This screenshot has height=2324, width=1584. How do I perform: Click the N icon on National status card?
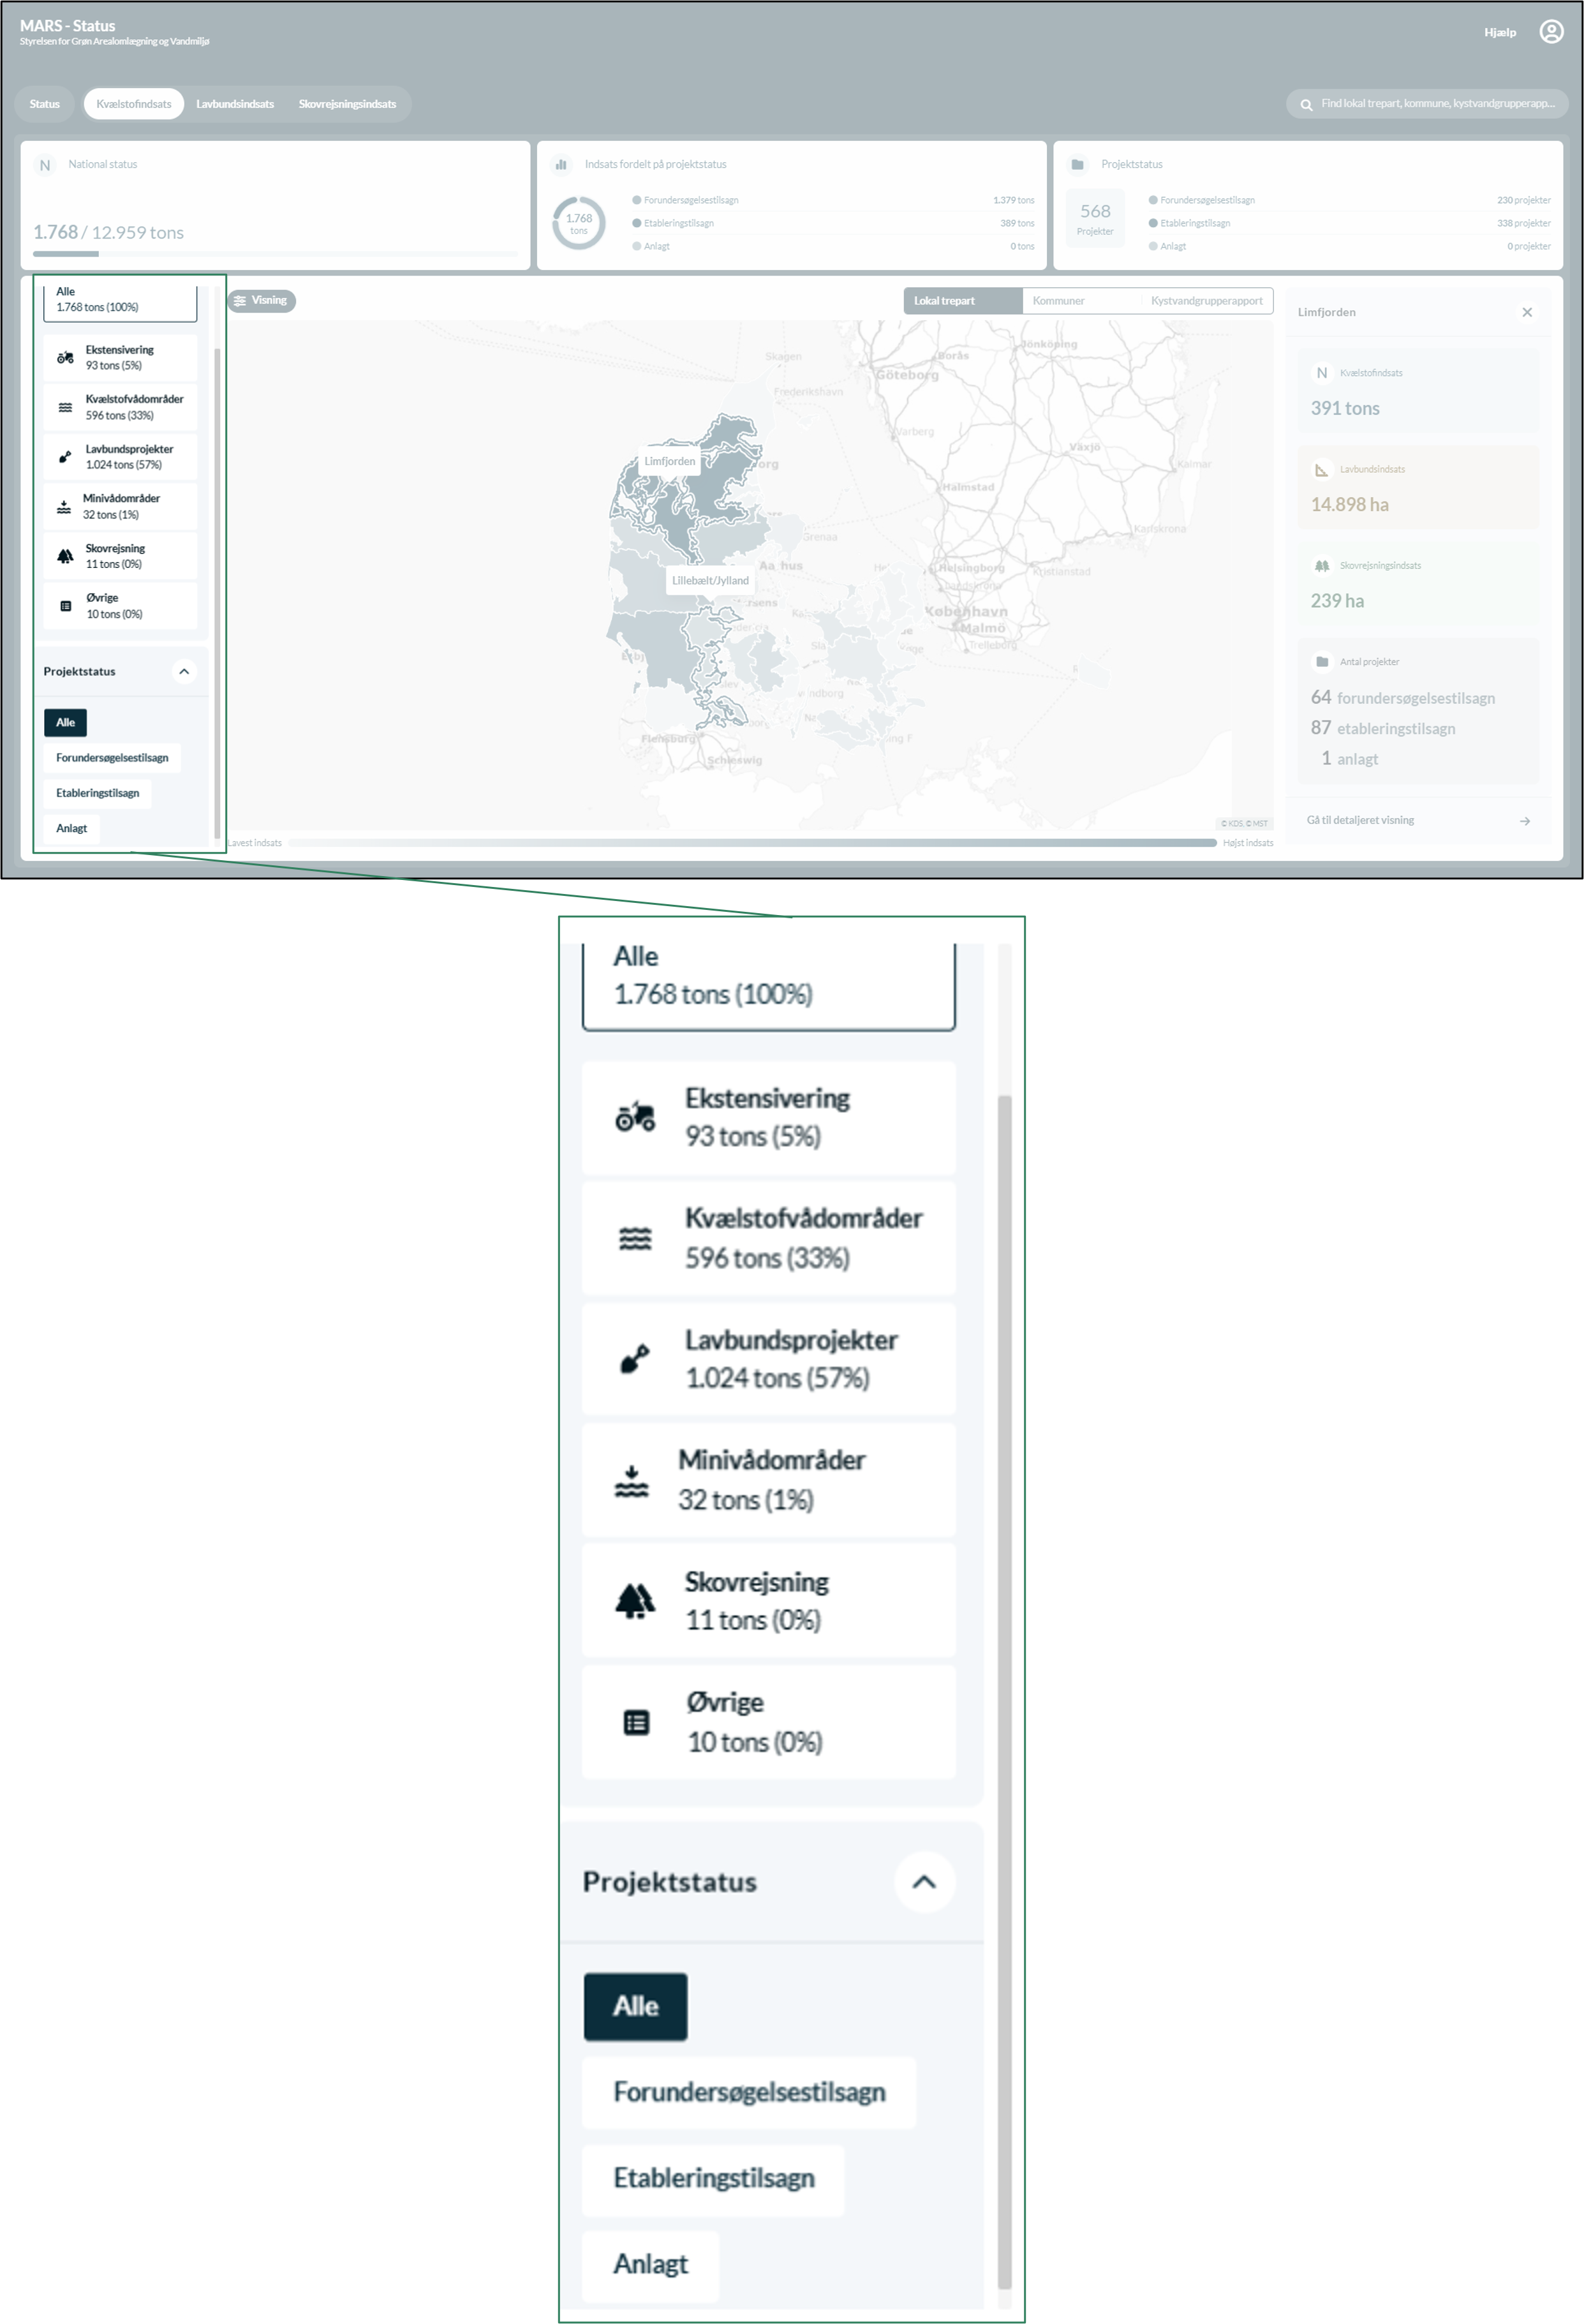(45, 165)
